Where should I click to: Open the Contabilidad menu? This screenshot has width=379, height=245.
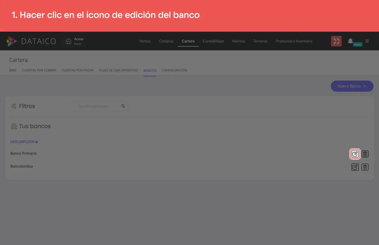pos(213,41)
